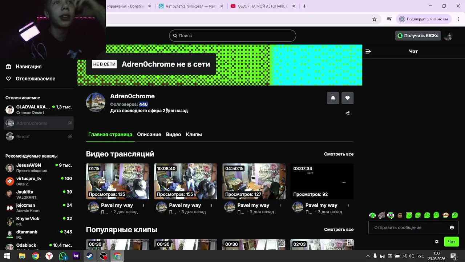Toggle notifications icon for Rindaf in sidebar
465x262 pixels.
[x=69, y=136]
